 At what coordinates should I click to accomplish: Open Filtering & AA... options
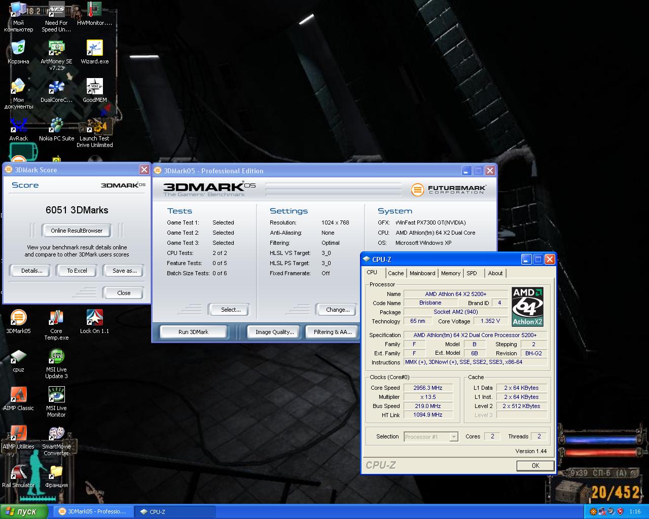333,332
